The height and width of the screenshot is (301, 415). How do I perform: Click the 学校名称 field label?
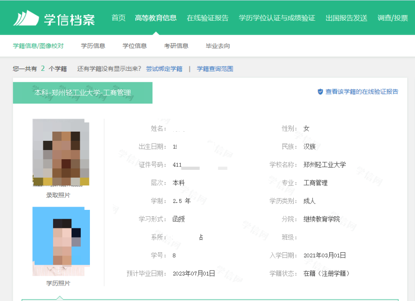point(283,165)
